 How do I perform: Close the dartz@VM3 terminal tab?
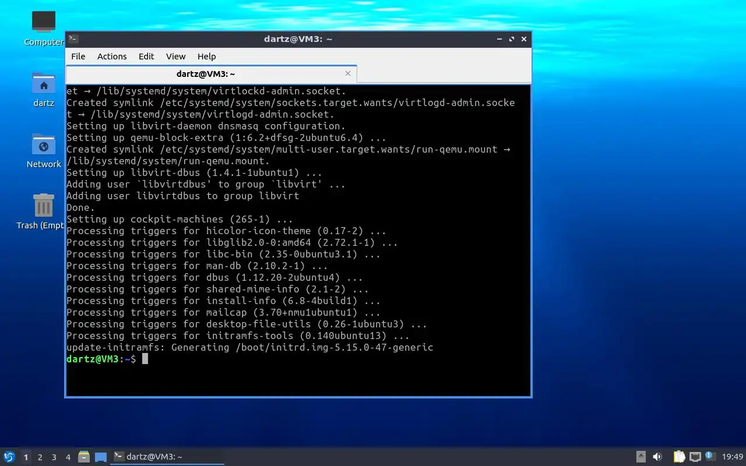(x=348, y=73)
